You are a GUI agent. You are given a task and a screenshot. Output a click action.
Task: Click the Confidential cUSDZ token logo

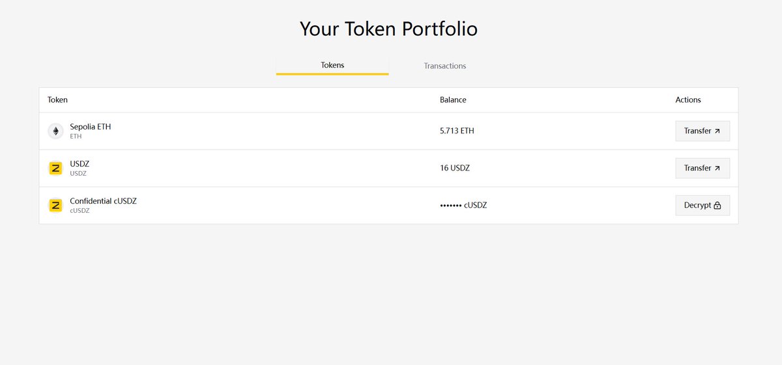tap(55, 206)
